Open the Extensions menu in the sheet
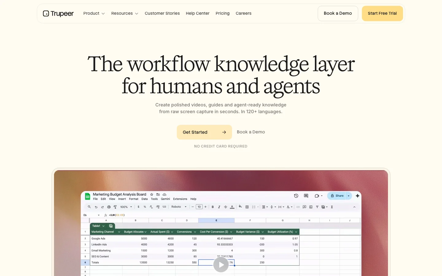 coord(180,199)
